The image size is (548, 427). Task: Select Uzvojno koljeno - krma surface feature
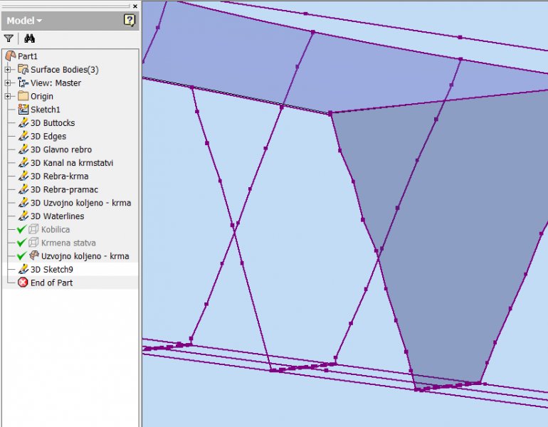tap(85, 256)
